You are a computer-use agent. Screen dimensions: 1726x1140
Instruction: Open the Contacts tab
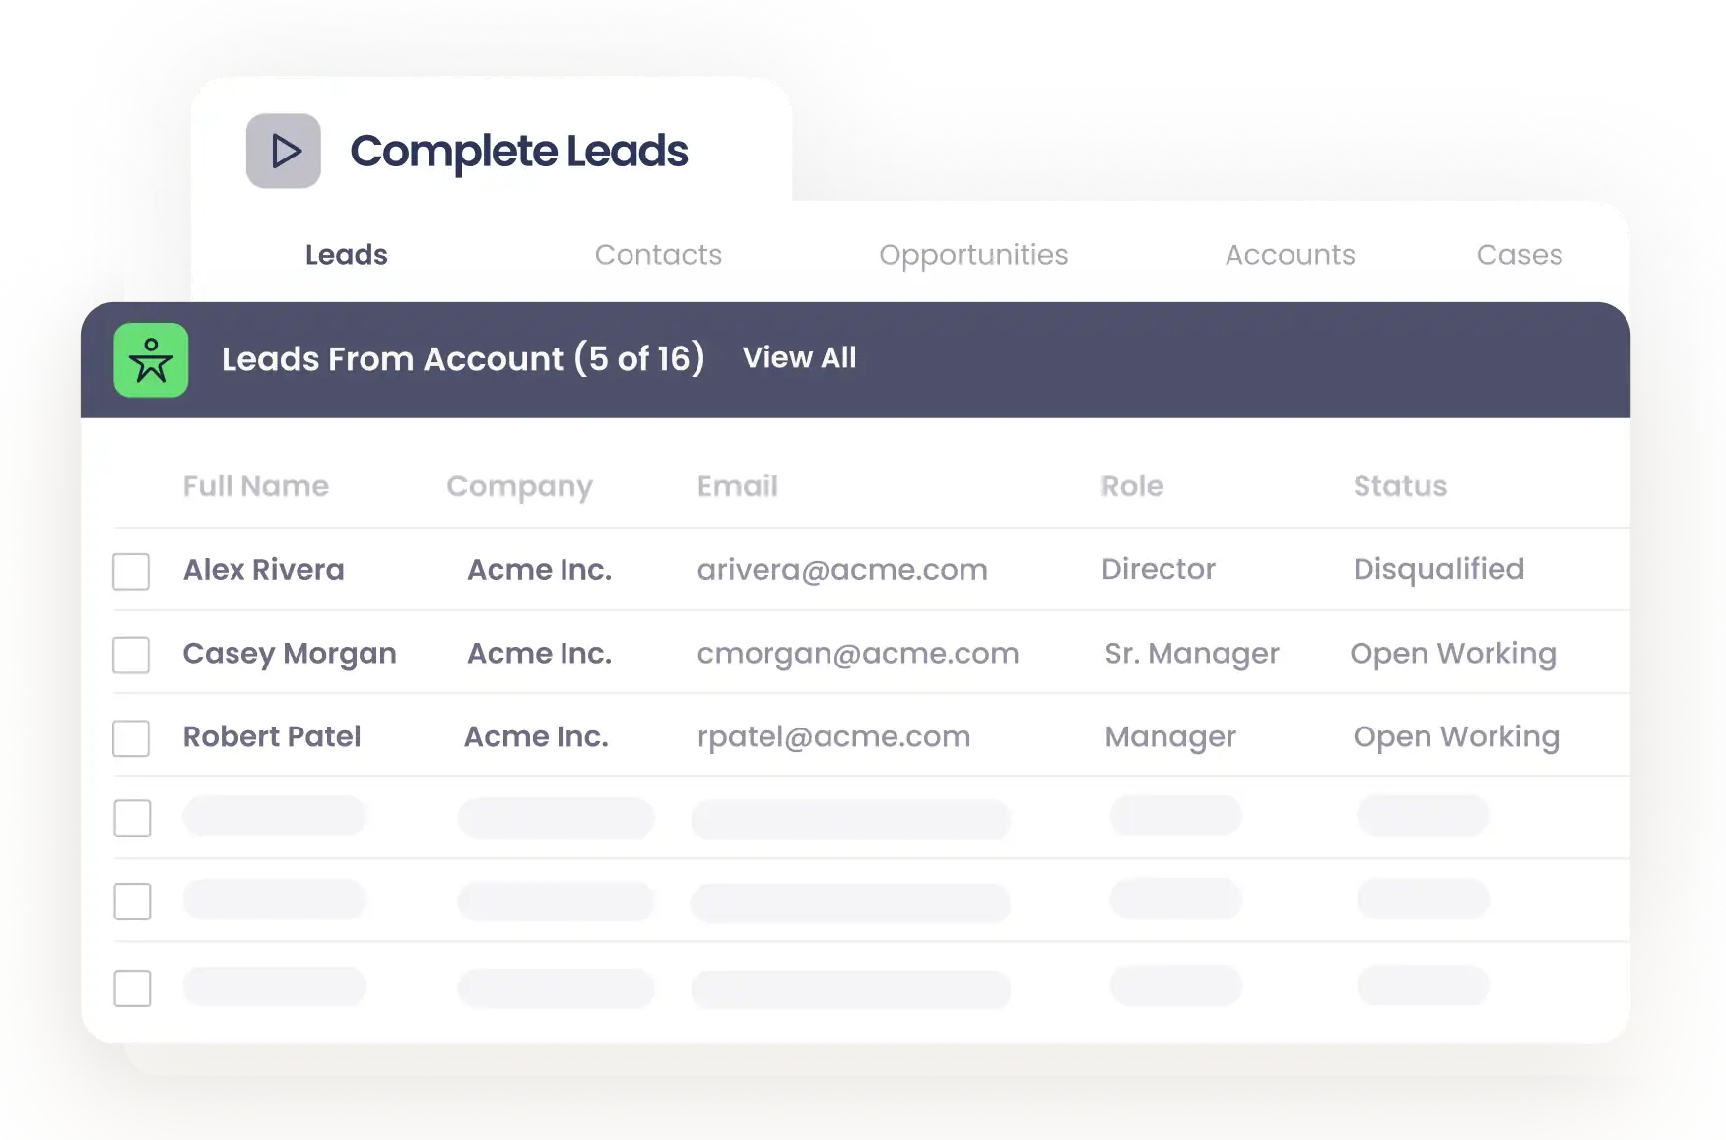click(658, 255)
